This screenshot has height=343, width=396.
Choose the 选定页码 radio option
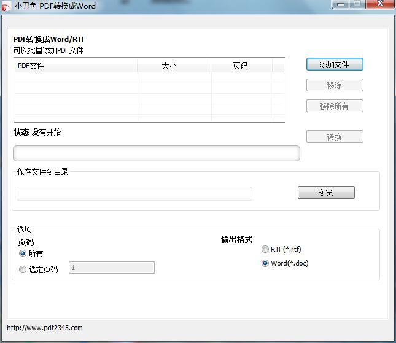23,269
